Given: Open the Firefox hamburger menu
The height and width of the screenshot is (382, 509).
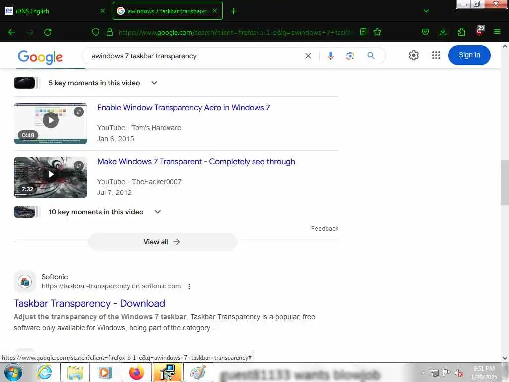Looking at the screenshot, I should point(497,32).
